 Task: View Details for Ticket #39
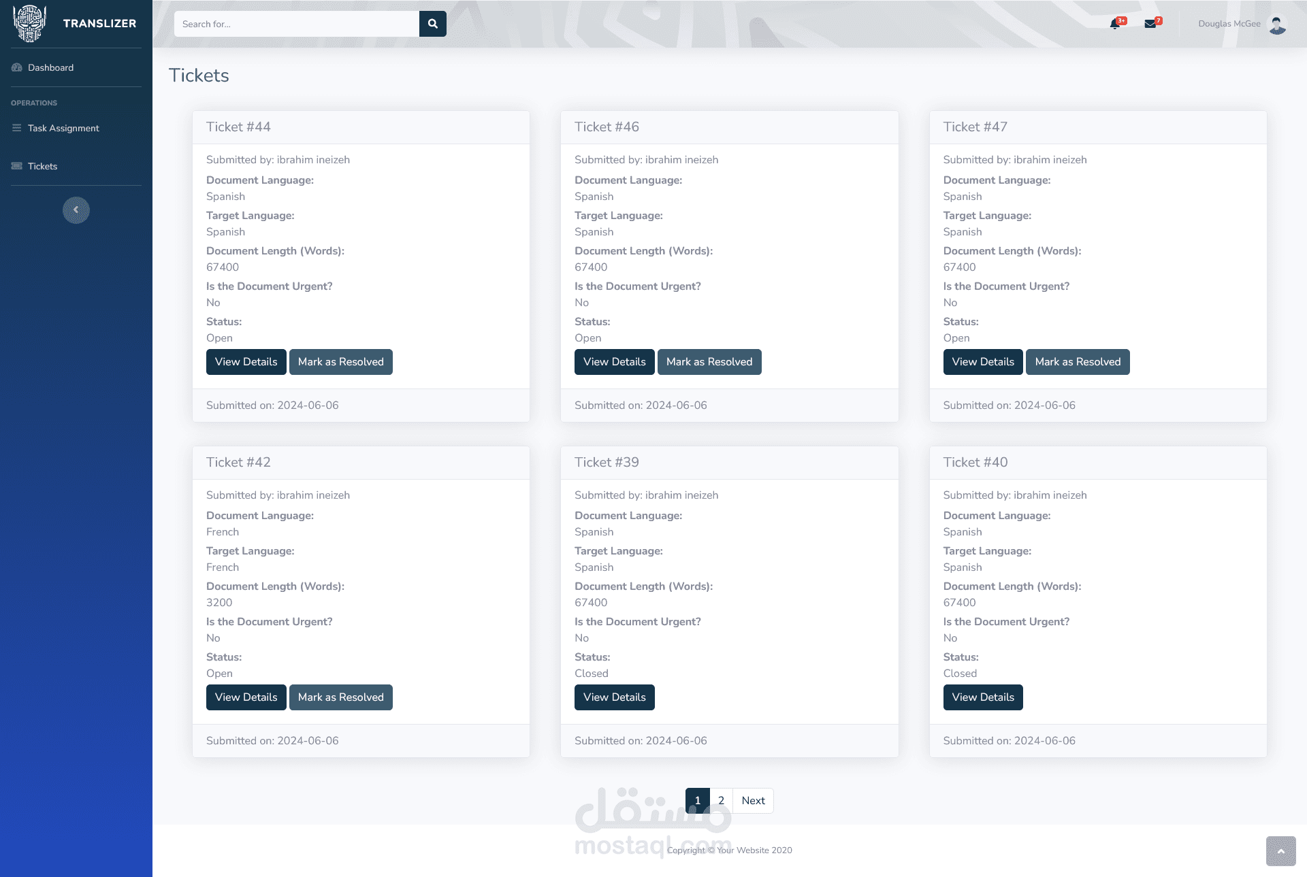coord(614,697)
